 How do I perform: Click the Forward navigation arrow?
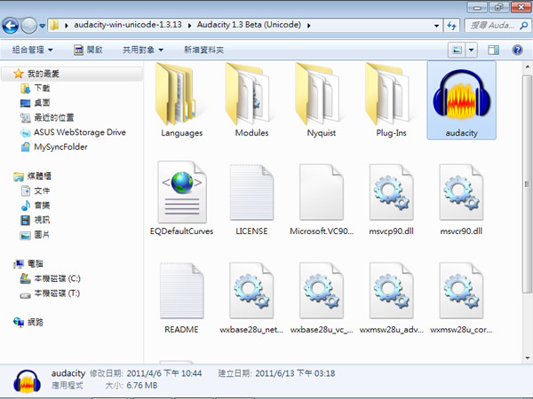click(x=29, y=26)
